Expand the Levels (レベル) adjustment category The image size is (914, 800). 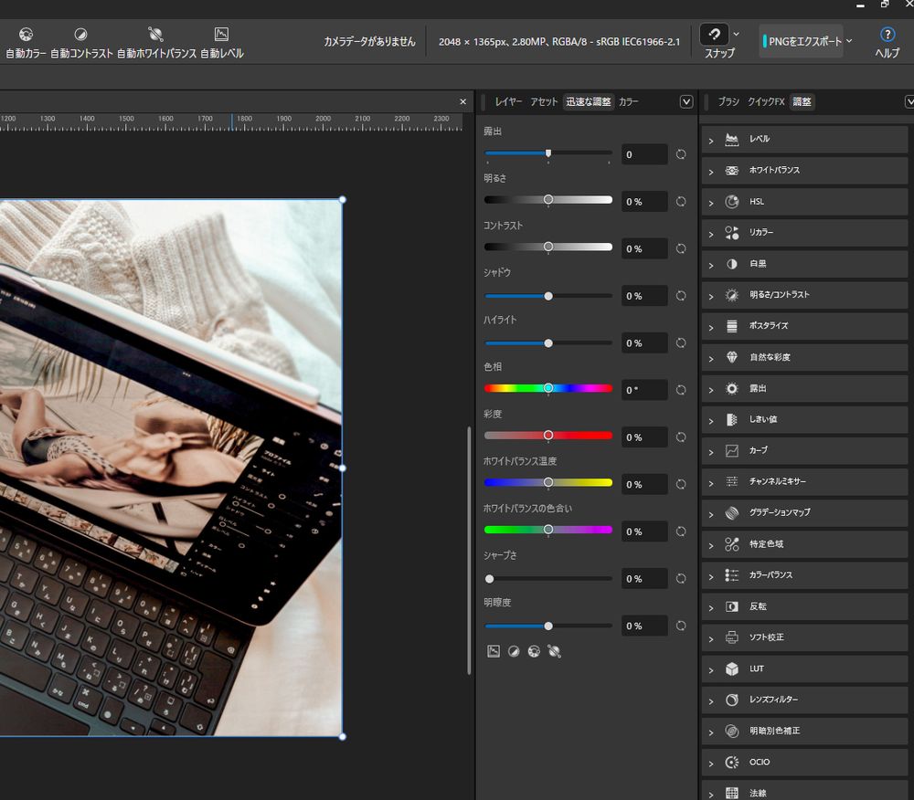(711, 140)
